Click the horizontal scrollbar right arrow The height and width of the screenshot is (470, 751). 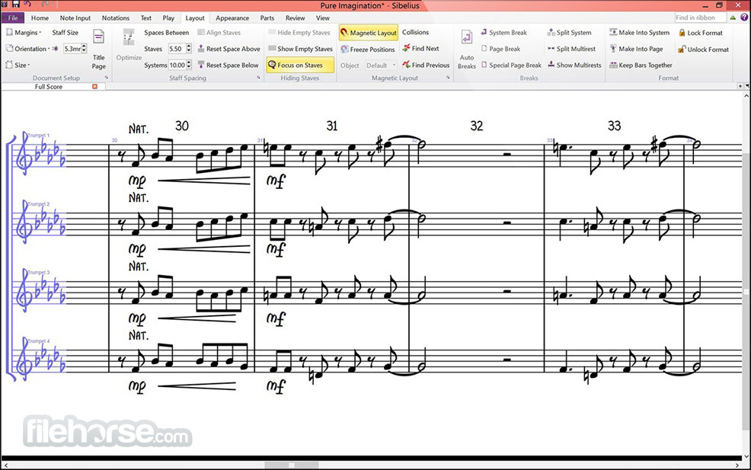point(737,465)
